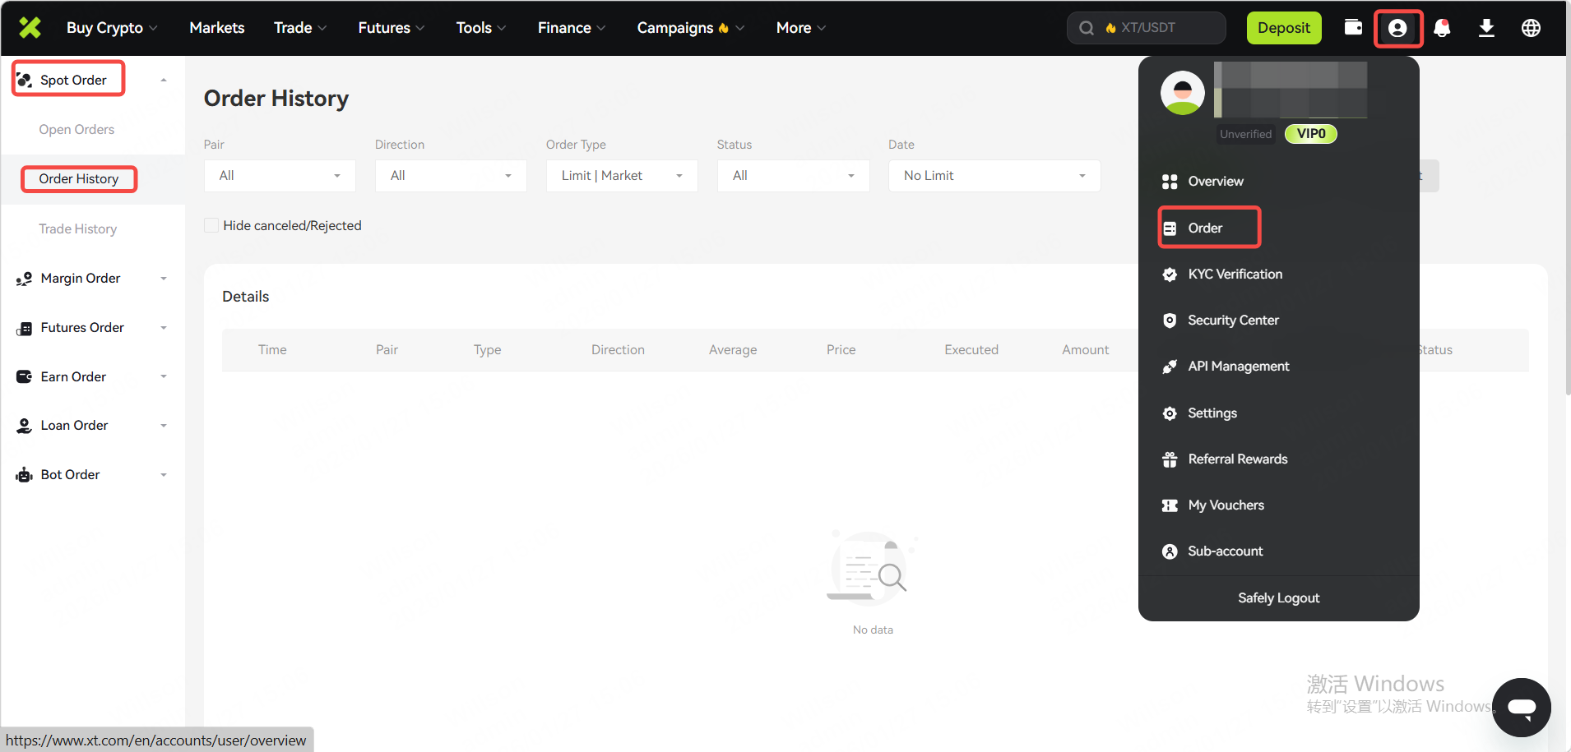
Task: Click Safely Logout
Action: (x=1278, y=598)
